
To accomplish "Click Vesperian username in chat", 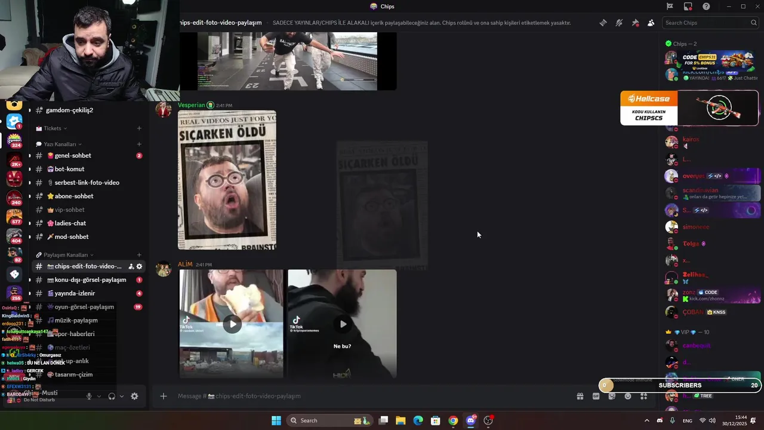I will [191, 105].
